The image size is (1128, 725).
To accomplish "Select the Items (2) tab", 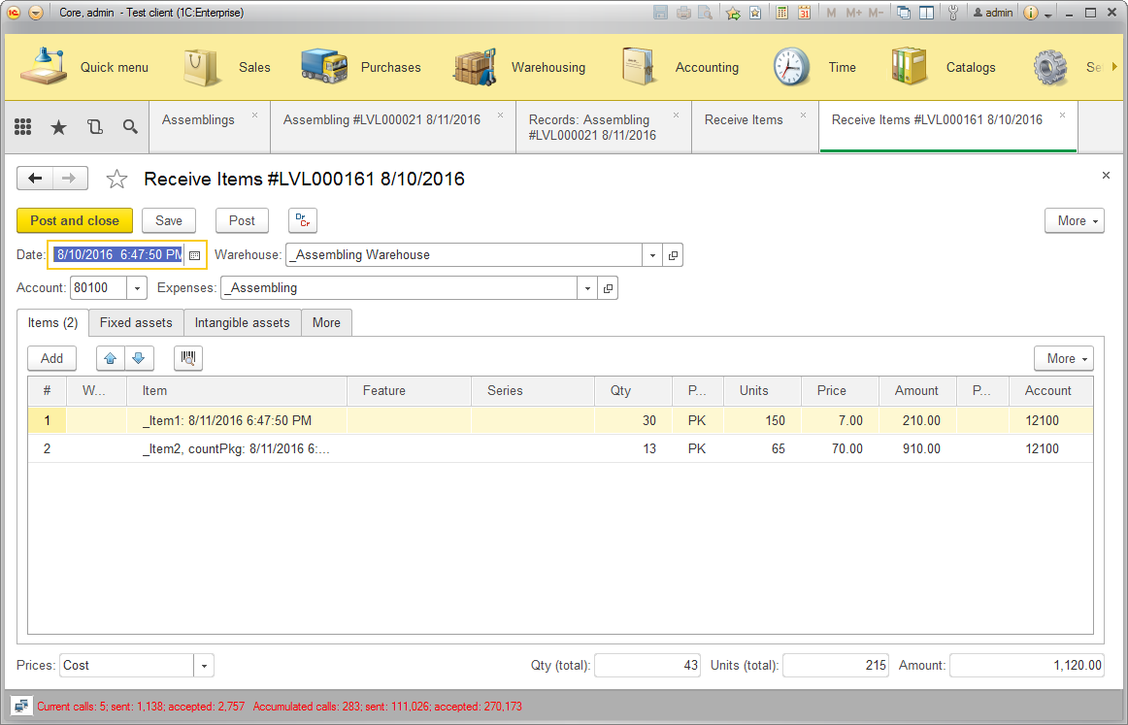I will (x=52, y=323).
